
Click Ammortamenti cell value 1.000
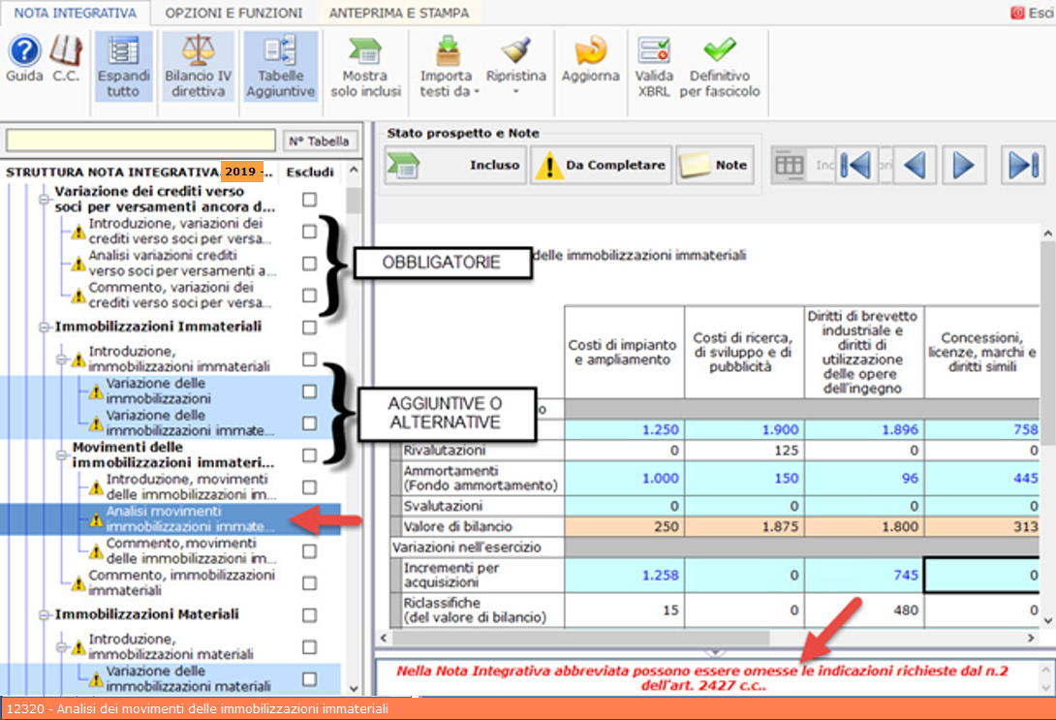pyautogui.click(x=625, y=478)
